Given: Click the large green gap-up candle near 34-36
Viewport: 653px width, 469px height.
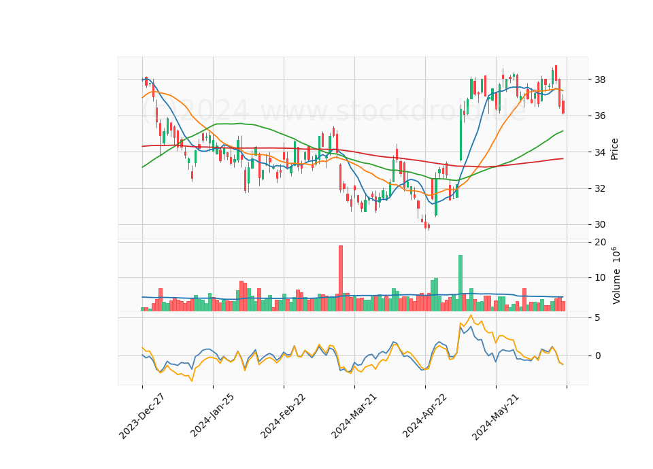Looking at the screenshot, I should click(x=461, y=135).
